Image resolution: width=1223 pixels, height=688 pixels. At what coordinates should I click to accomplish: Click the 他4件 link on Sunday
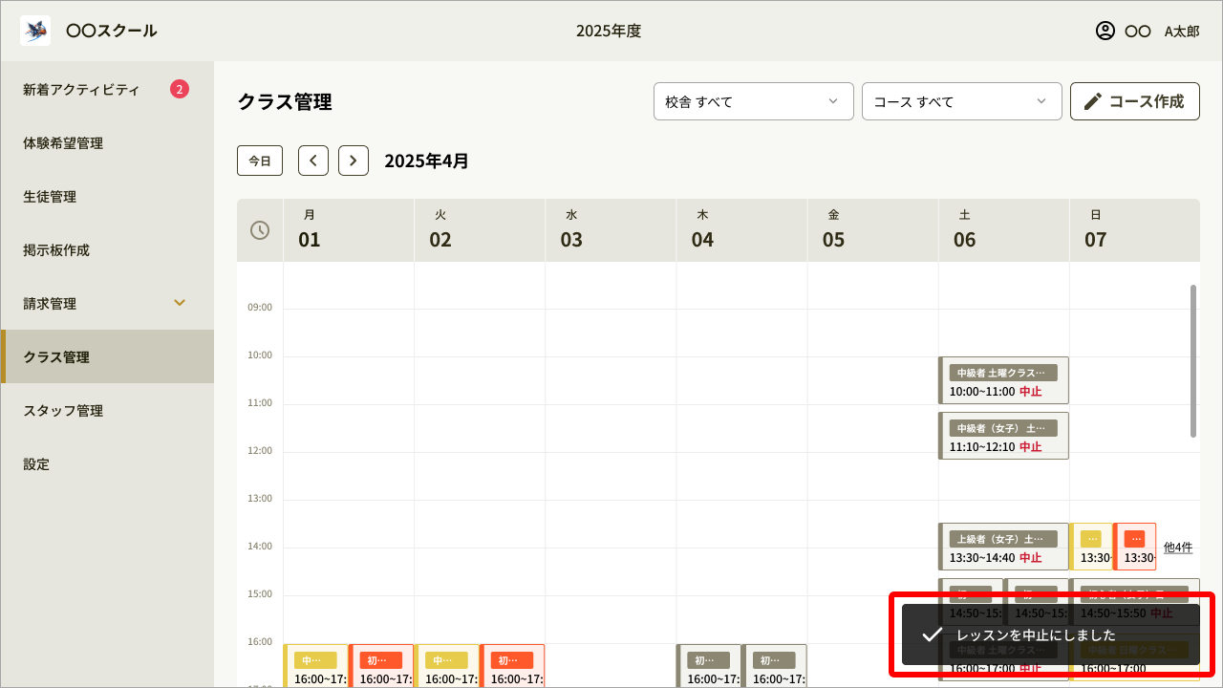click(1178, 548)
